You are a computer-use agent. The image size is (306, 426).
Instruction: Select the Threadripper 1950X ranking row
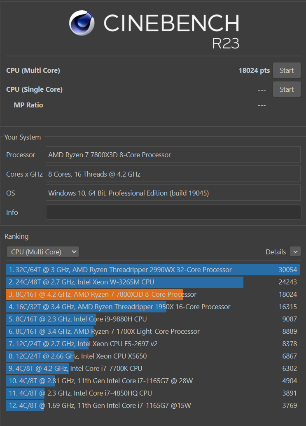(153, 307)
